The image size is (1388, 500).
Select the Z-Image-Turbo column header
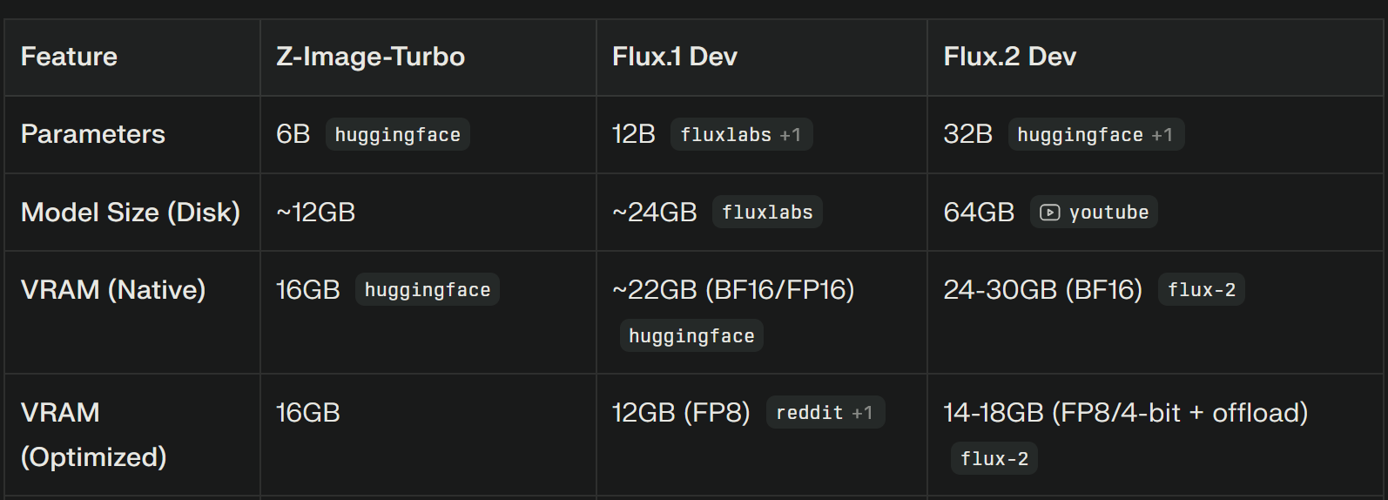point(370,57)
